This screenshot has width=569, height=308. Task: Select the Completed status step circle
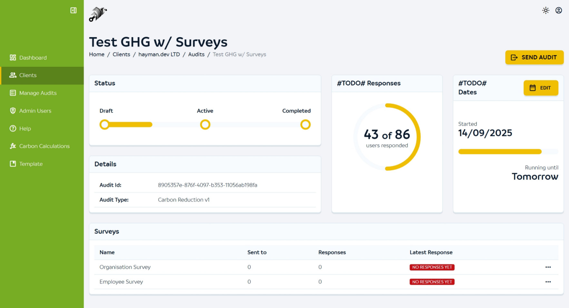pos(305,124)
